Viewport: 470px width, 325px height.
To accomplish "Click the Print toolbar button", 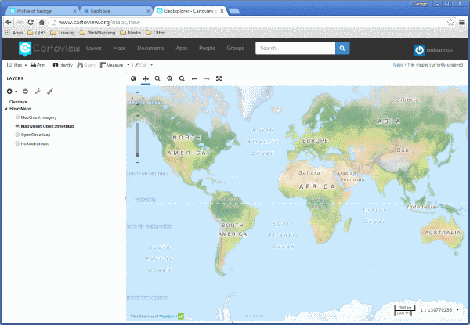I will pos(38,65).
